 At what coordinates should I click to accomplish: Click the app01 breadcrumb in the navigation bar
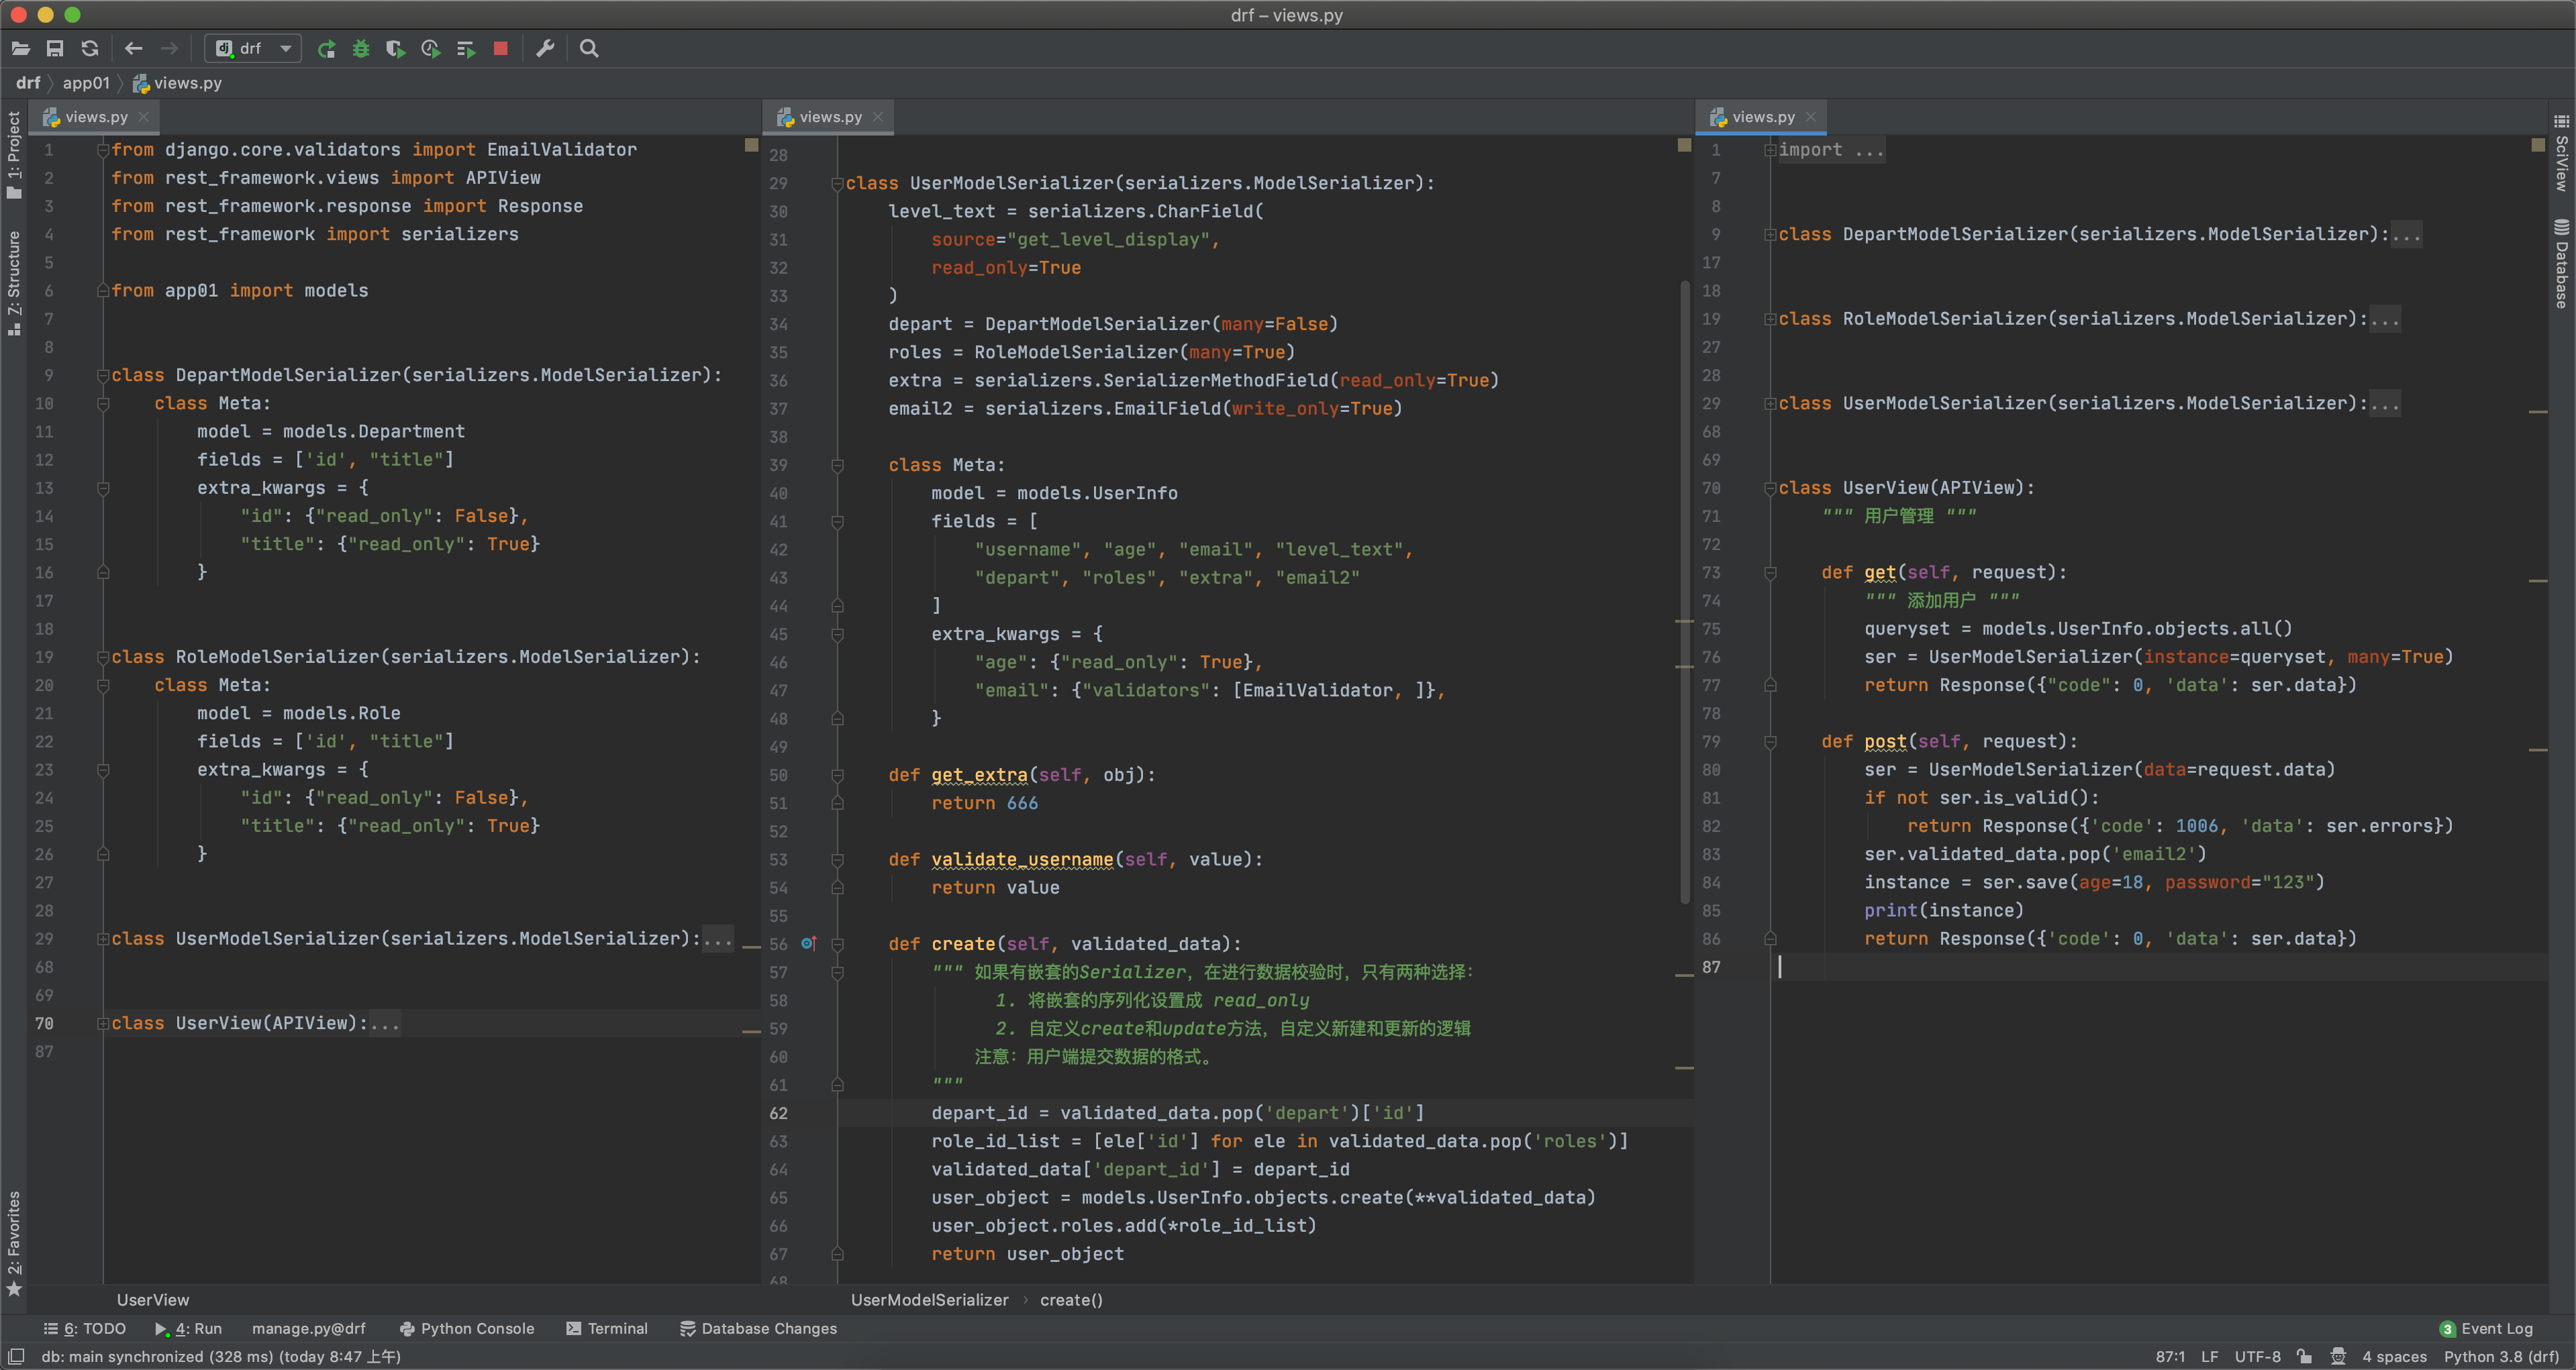tap(86, 83)
